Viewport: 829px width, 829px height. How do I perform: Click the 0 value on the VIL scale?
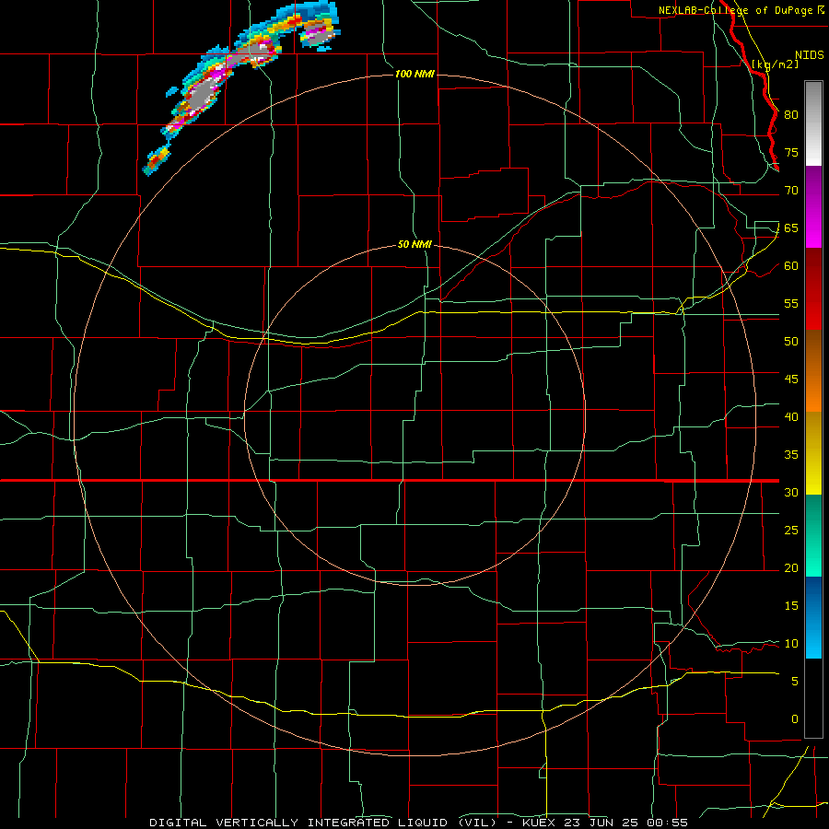pyautogui.click(x=795, y=719)
